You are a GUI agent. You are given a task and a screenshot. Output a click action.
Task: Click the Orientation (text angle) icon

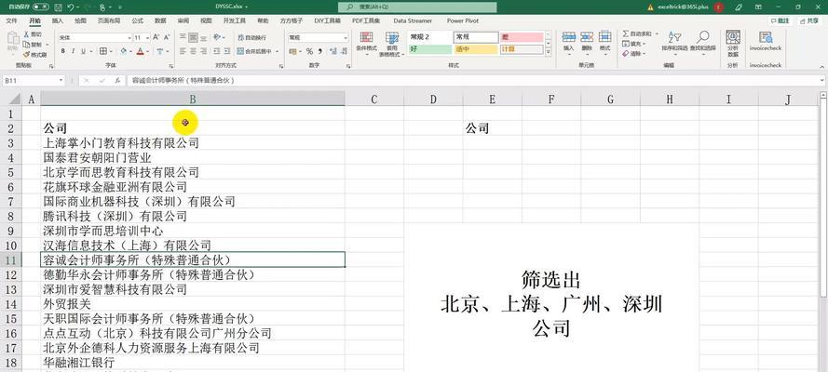click(217, 37)
